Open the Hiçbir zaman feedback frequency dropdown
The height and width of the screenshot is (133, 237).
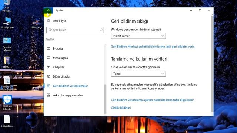coord(138,36)
